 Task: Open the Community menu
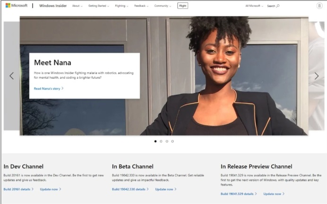point(163,6)
